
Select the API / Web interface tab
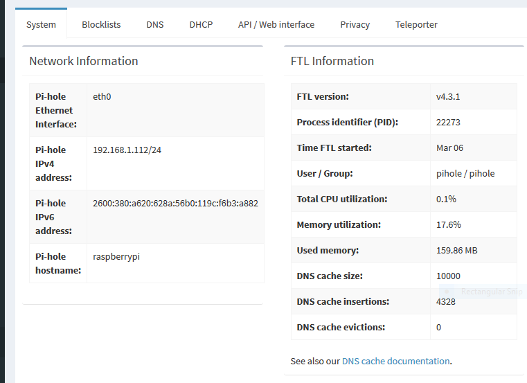[x=276, y=24]
